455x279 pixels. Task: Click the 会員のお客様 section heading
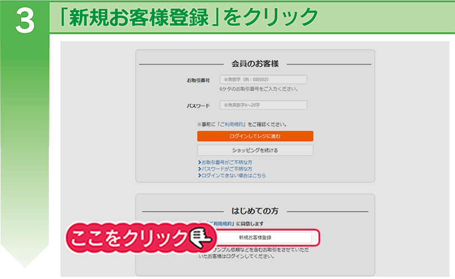click(255, 64)
